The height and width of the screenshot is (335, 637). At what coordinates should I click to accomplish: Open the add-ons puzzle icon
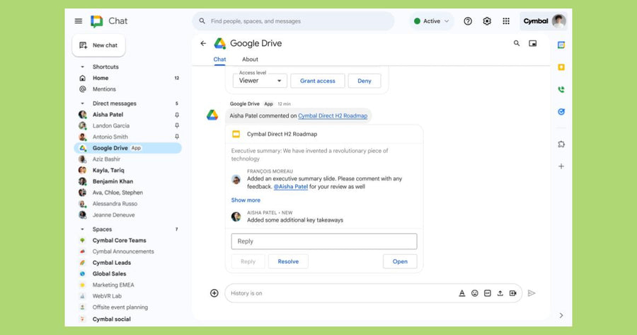561,144
